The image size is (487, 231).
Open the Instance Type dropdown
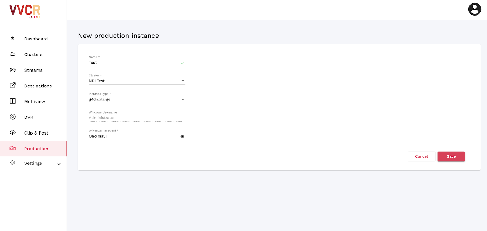(137, 99)
